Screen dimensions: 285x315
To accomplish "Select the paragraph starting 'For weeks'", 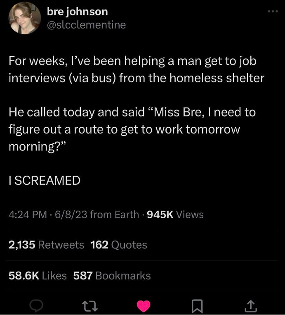I will click(x=137, y=69).
